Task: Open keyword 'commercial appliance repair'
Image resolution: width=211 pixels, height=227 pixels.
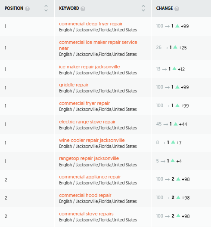Action: coord(90,177)
